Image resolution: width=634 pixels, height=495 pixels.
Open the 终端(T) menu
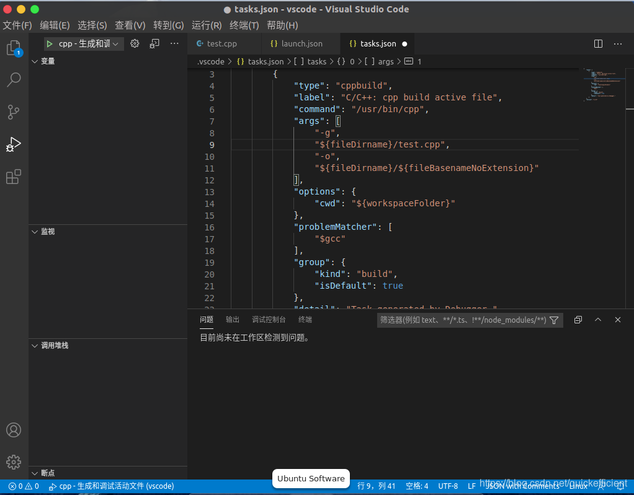pyautogui.click(x=244, y=25)
